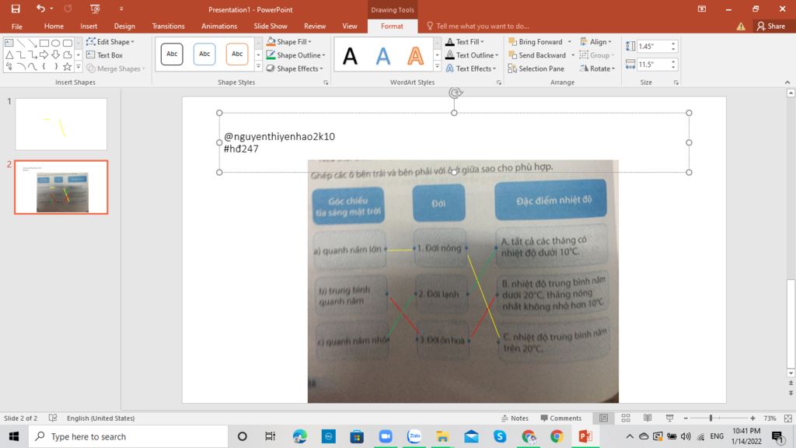Switch to the Review tab
The width and height of the screenshot is (796, 448).
[x=315, y=26]
